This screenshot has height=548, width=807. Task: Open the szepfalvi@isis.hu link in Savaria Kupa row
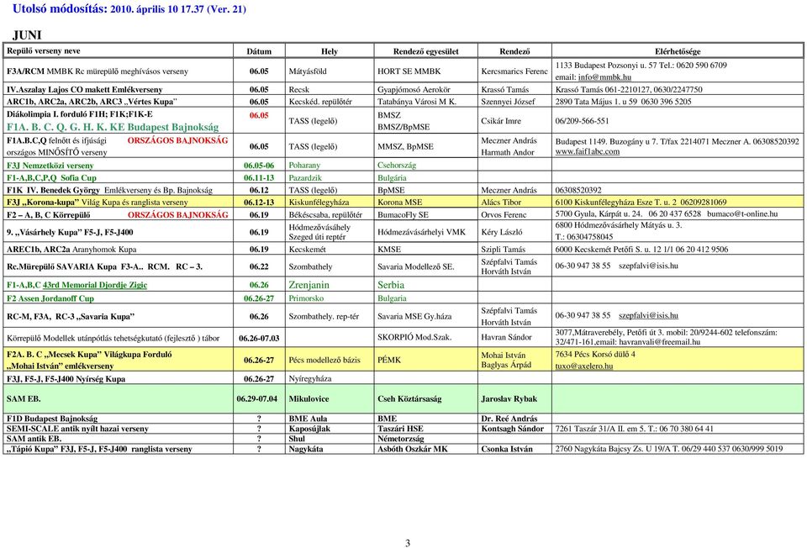pyautogui.click(x=648, y=315)
